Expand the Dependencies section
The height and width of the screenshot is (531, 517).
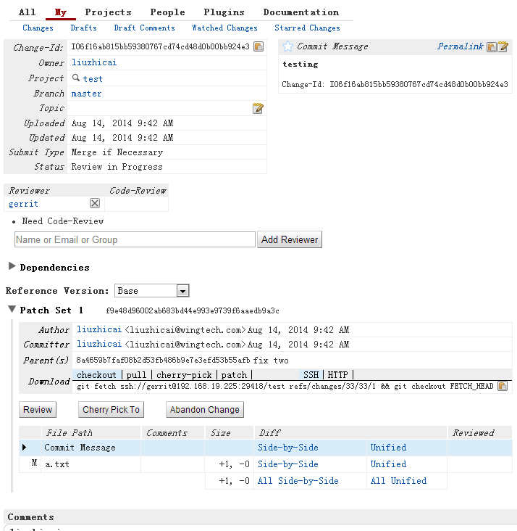(x=12, y=267)
